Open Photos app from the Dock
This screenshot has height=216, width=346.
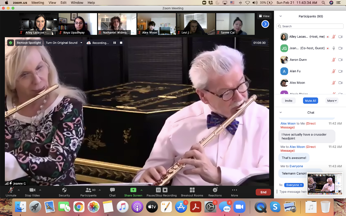tap(93, 207)
